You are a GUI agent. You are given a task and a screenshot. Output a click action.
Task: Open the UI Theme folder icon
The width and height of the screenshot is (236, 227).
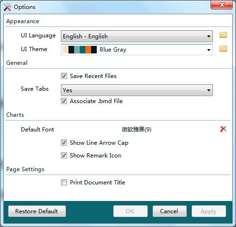[223, 49]
